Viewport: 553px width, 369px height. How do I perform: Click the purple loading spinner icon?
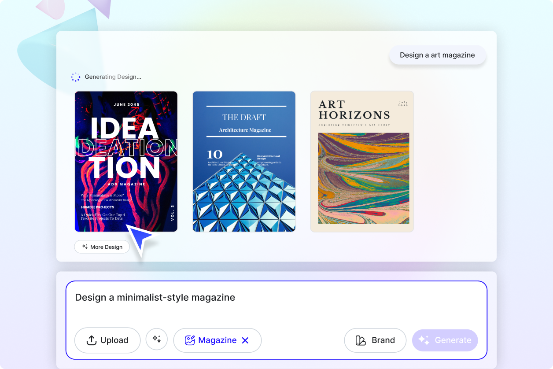pyautogui.click(x=75, y=77)
